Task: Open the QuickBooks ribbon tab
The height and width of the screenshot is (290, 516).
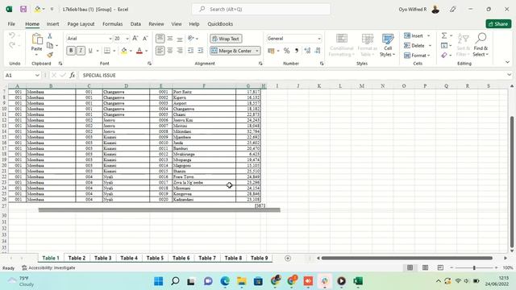Action: [220, 24]
